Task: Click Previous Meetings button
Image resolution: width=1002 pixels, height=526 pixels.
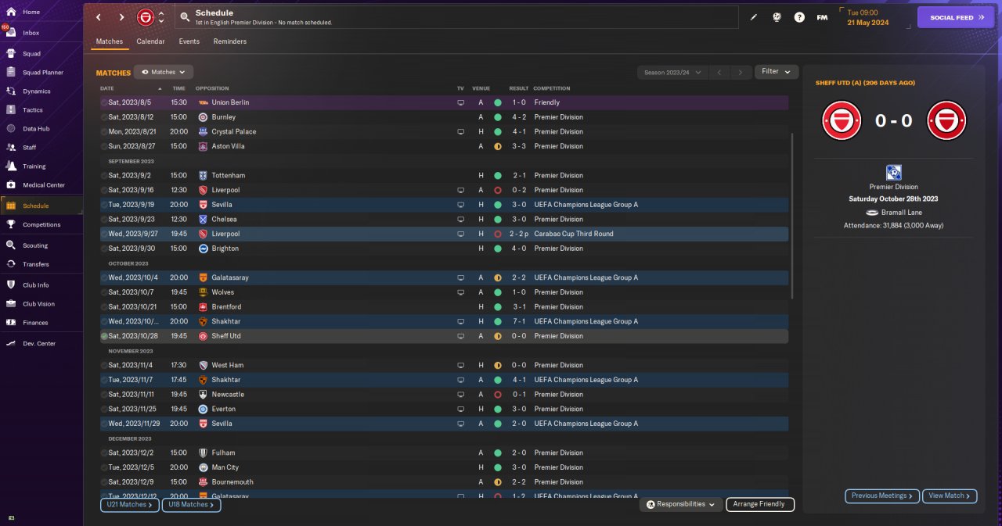Action: (x=881, y=496)
